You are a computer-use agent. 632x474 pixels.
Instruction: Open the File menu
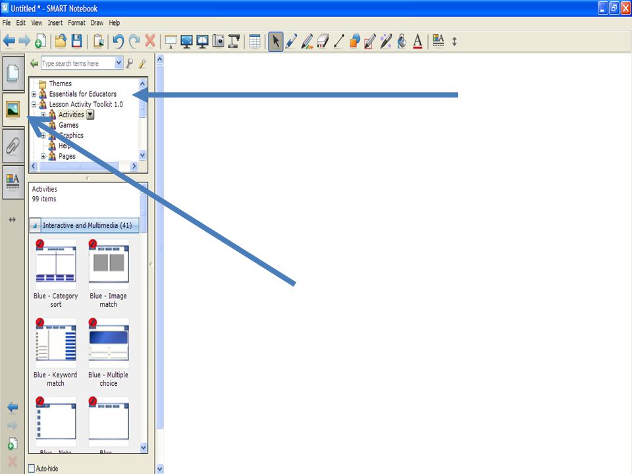pyautogui.click(x=7, y=22)
